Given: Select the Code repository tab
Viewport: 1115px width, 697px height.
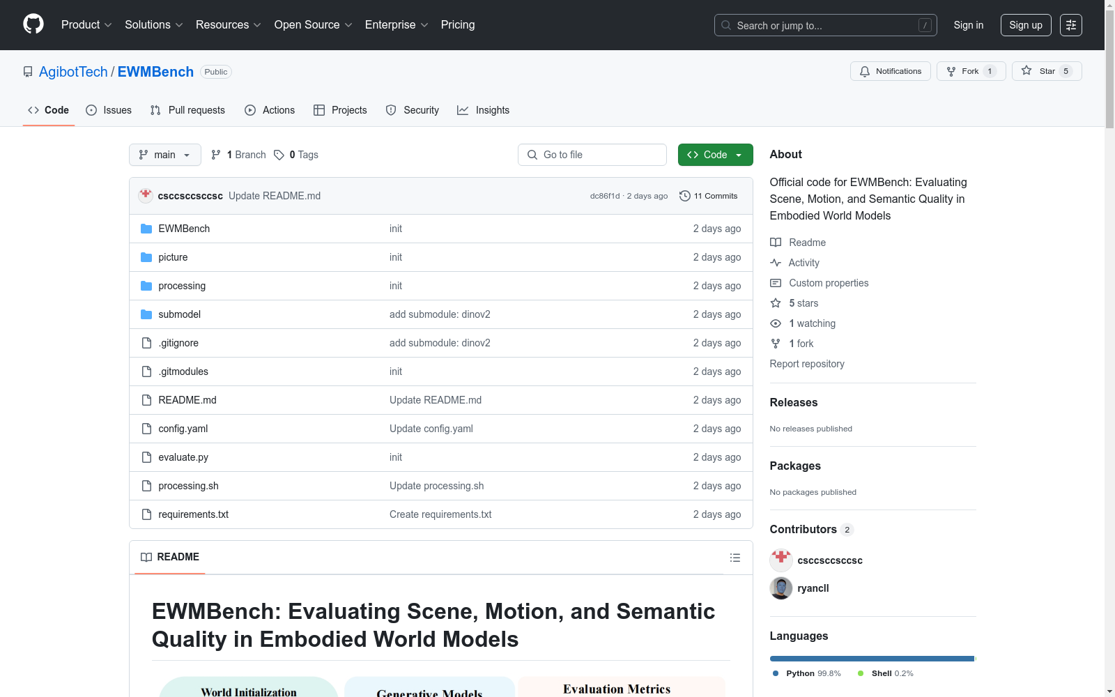Looking at the screenshot, I should (48, 110).
